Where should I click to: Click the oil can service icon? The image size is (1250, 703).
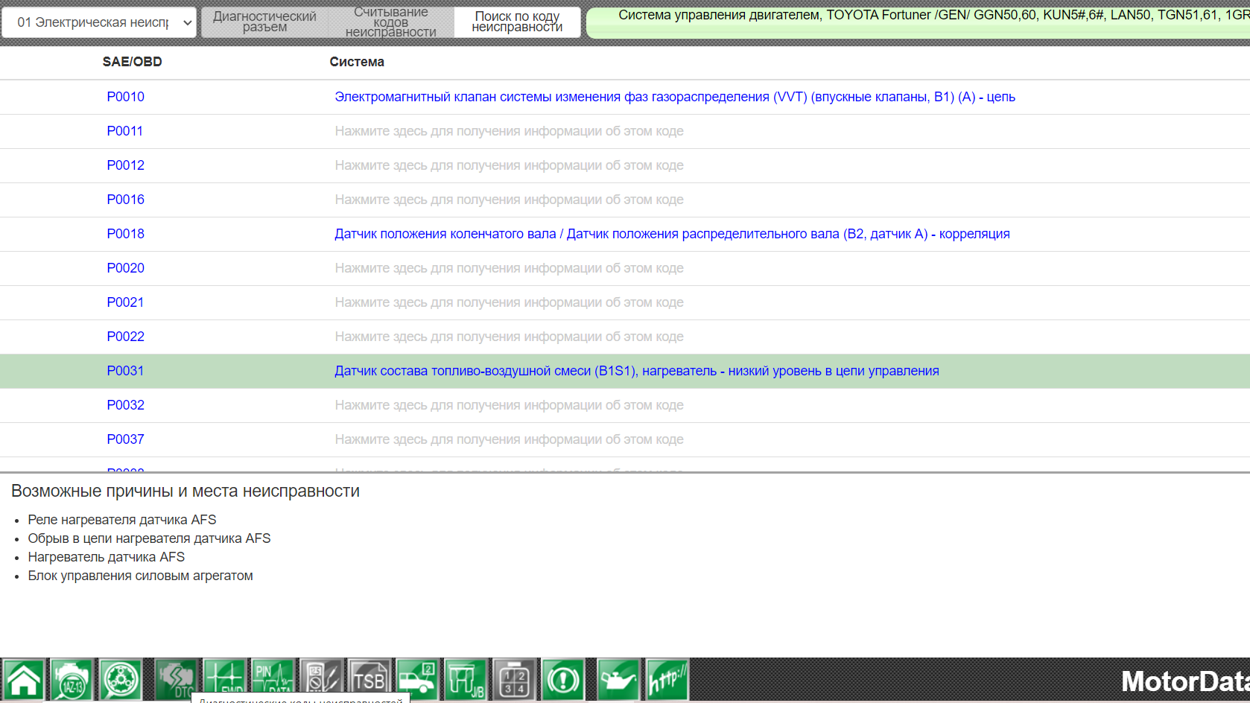[x=618, y=679]
